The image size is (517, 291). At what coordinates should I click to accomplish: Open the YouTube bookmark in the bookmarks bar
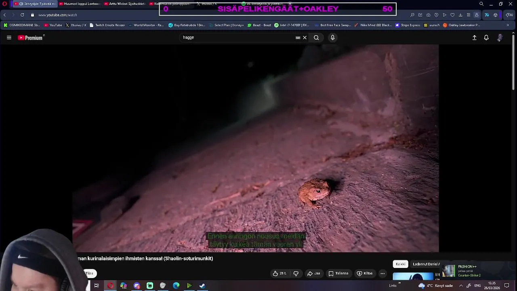(x=53, y=25)
